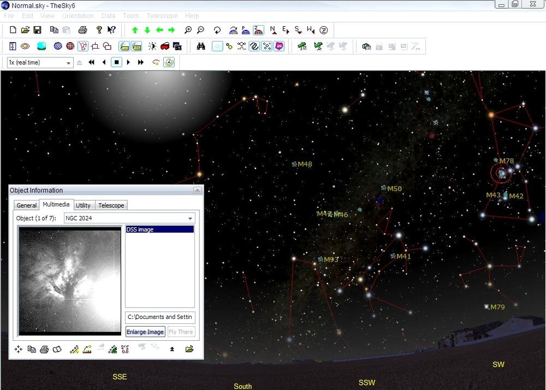Expand the Object 'NGC 2024' dropdown
Viewport: 546px width, 390px height.
[x=191, y=218]
